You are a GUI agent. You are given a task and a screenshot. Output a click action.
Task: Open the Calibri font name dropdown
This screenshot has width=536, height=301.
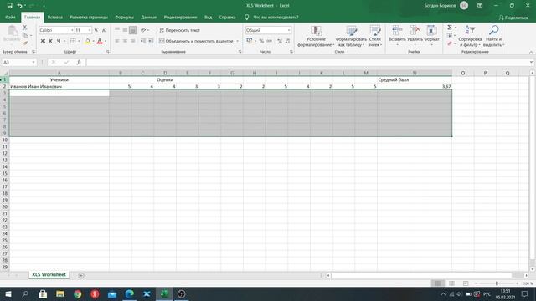click(72, 30)
